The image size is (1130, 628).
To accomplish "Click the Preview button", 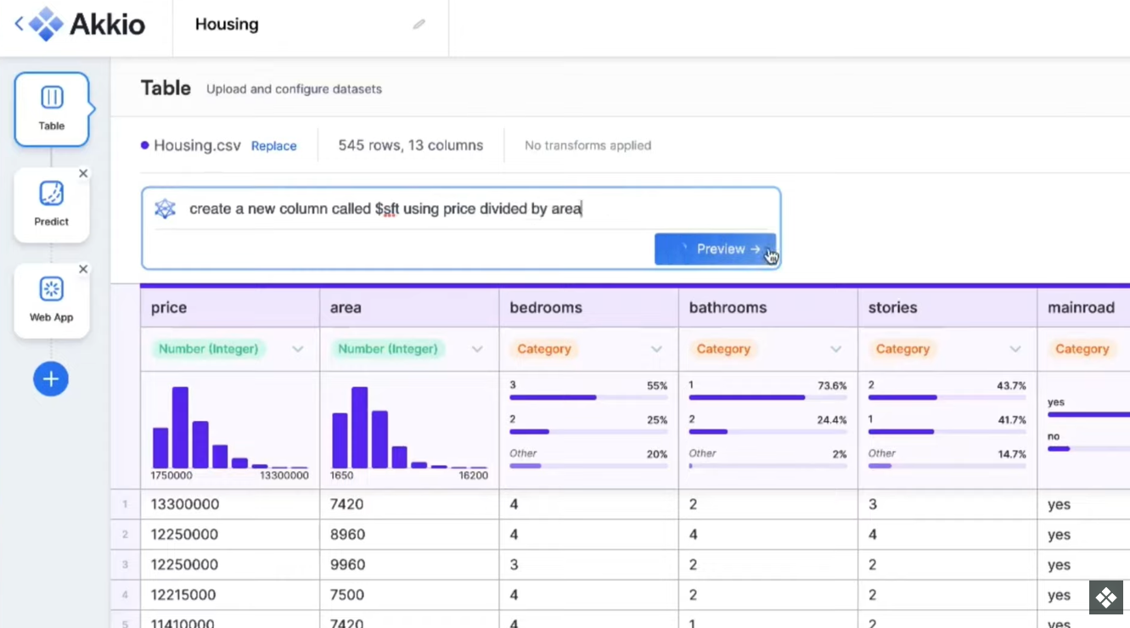I will [716, 249].
